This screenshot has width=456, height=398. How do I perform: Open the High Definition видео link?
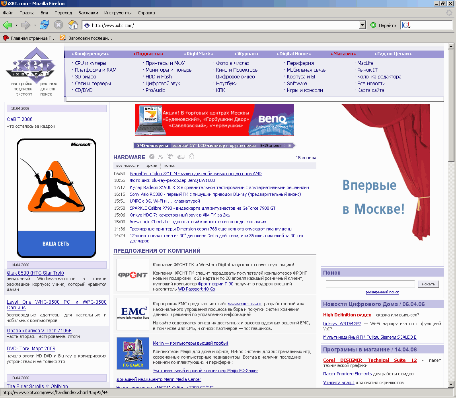pos(347,315)
